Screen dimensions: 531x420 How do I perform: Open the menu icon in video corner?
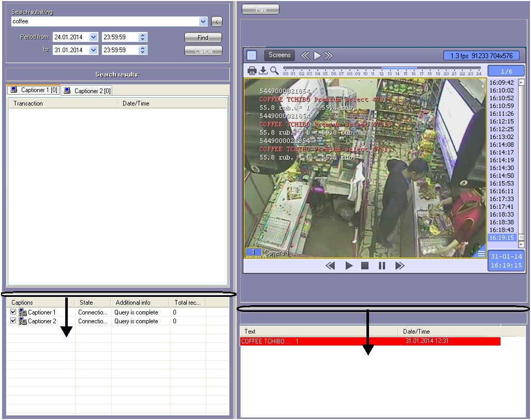481,253
